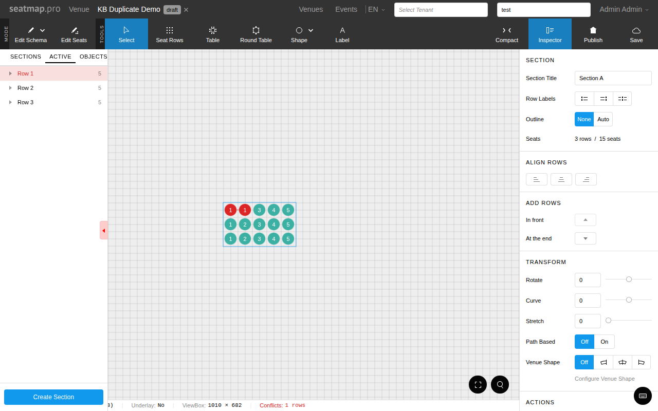Turn off Venue Shape
The height and width of the screenshot is (411, 658).
click(x=584, y=362)
